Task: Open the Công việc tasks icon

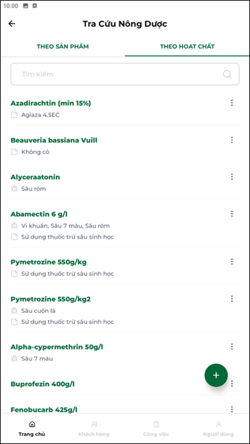Action: click(156, 424)
